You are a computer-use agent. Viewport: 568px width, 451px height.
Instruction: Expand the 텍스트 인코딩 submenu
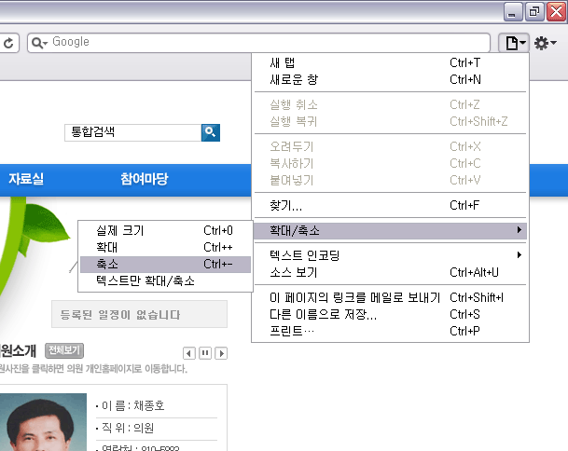[390, 255]
